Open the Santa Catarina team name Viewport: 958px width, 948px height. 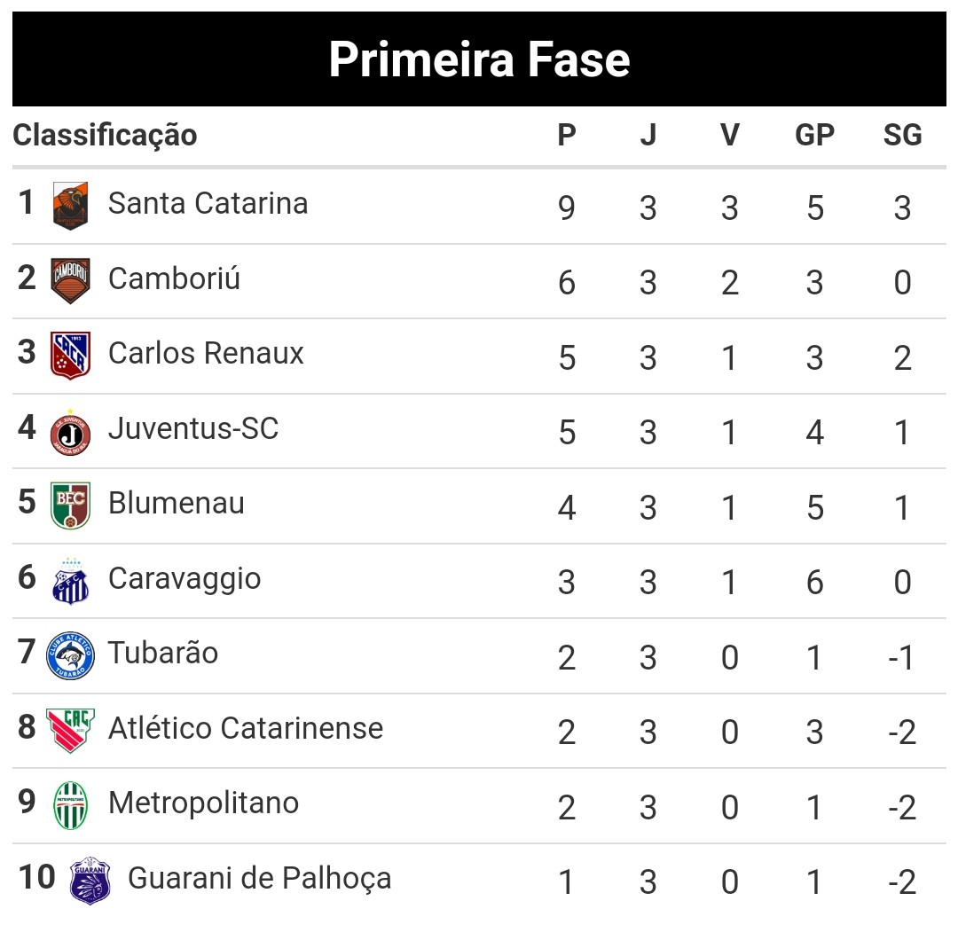pyautogui.click(x=208, y=203)
